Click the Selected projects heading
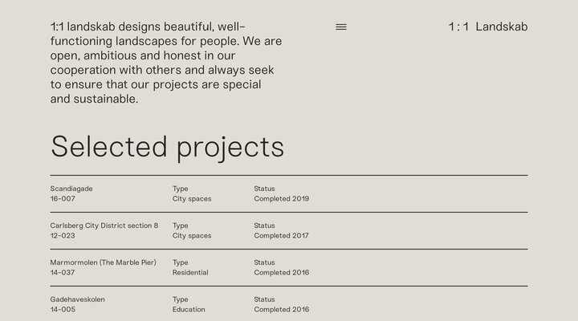578x321 pixels. tap(167, 147)
